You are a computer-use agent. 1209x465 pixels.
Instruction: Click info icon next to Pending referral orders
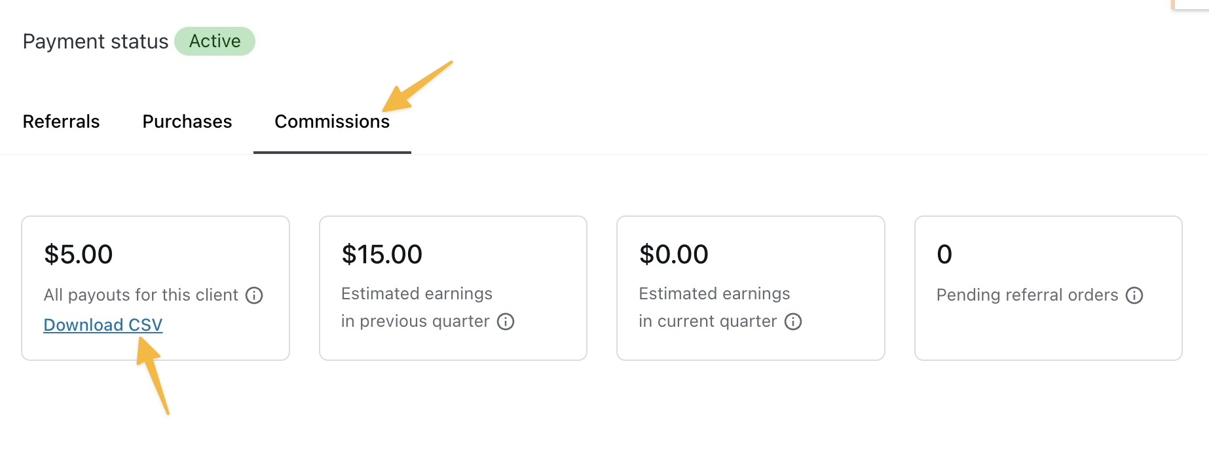pos(1134,295)
